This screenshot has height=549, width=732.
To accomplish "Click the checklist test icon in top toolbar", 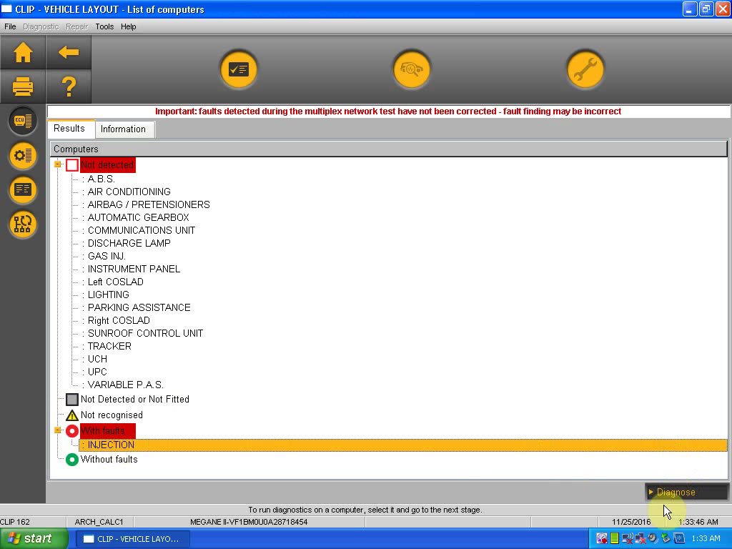I will pyautogui.click(x=239, y=69).
